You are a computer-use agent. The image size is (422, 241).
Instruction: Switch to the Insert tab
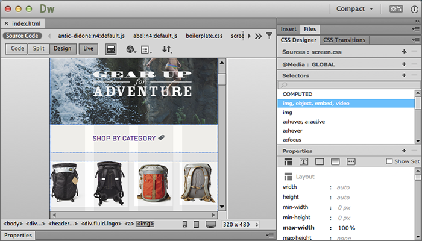(289, 29)
